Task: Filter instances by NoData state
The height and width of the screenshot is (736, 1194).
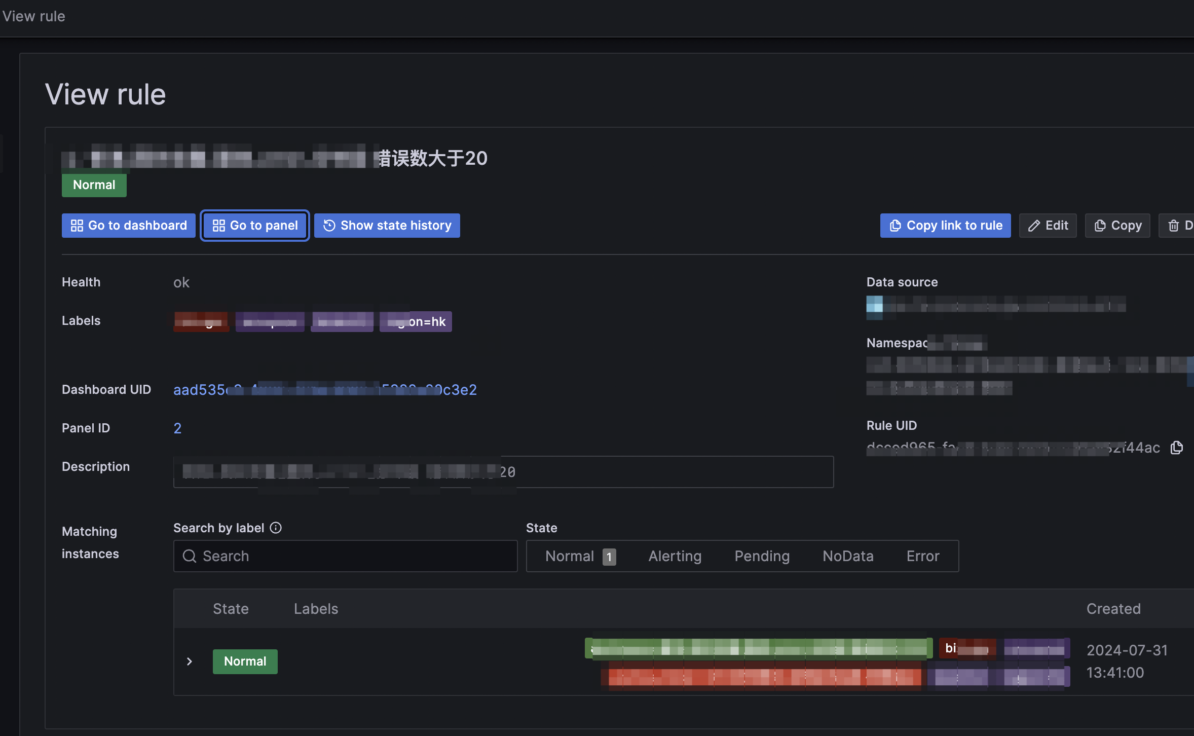Action: point(848,556)
